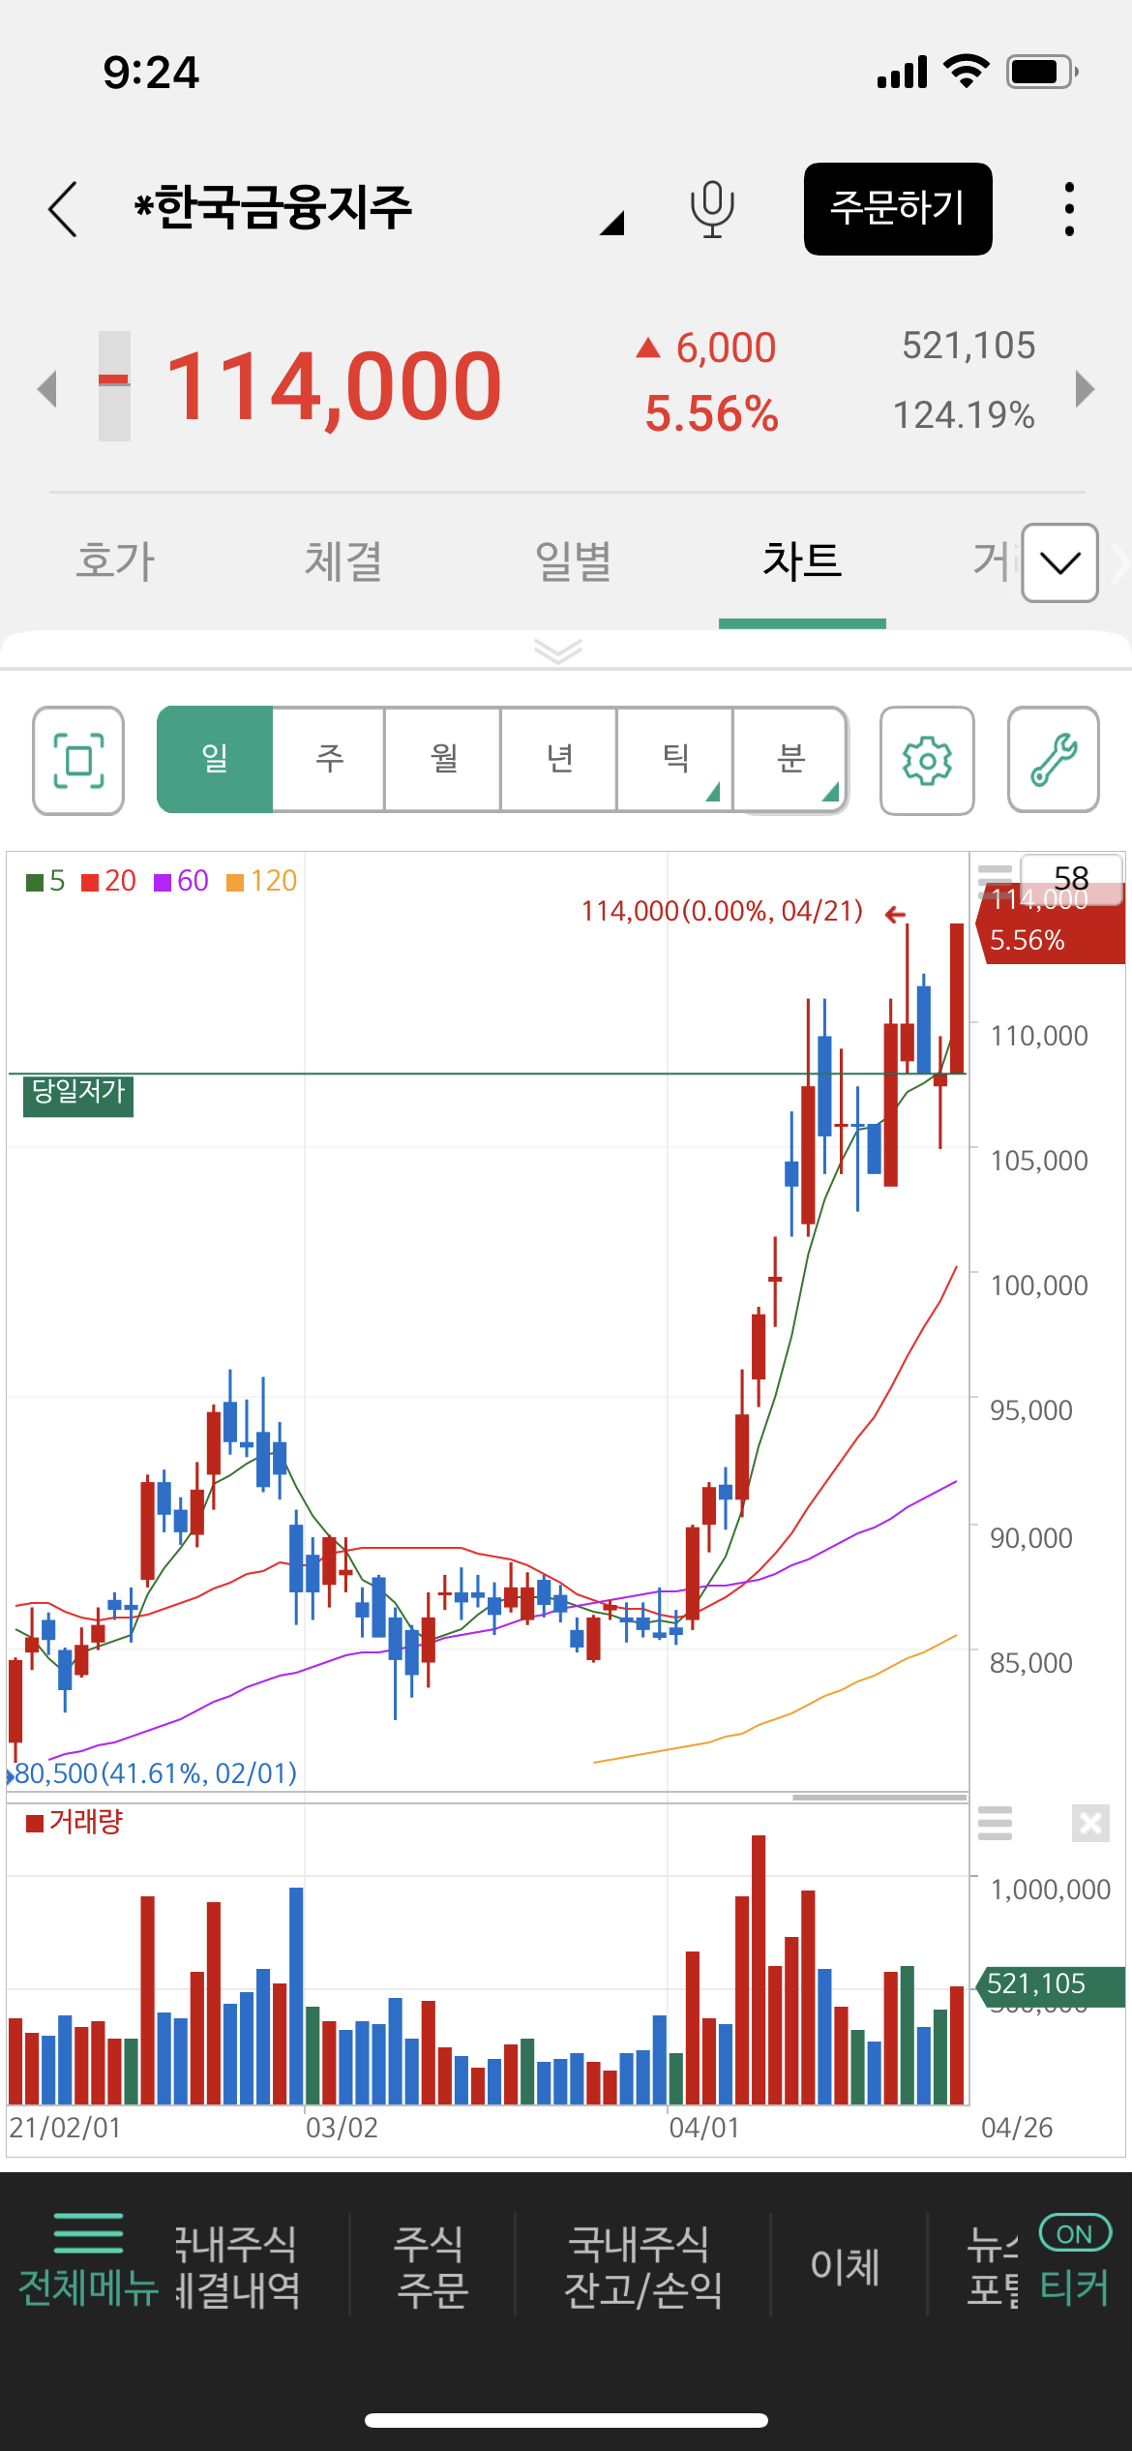Tap the purple 60 moving average swatch
The image size is (1132, 2451).
163,882
